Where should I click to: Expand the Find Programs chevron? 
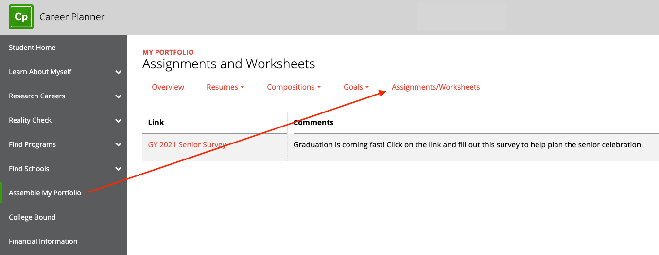[118, 145]
